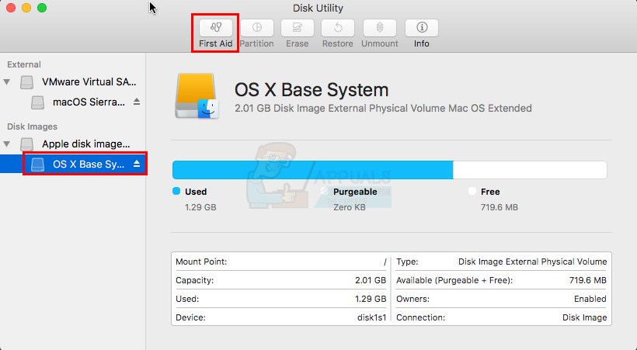Screen dimensions: 637x350
Task: Select OS X Base System in sidebar
Action: tap(87, 164)
